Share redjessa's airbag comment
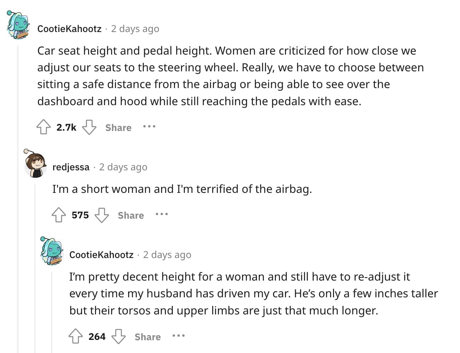The height and width of the screenshot is (353, 460). [x=131, y=215]
